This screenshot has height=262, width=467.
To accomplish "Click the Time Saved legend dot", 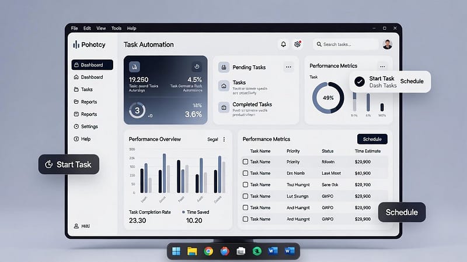I will tap(183, 212).
